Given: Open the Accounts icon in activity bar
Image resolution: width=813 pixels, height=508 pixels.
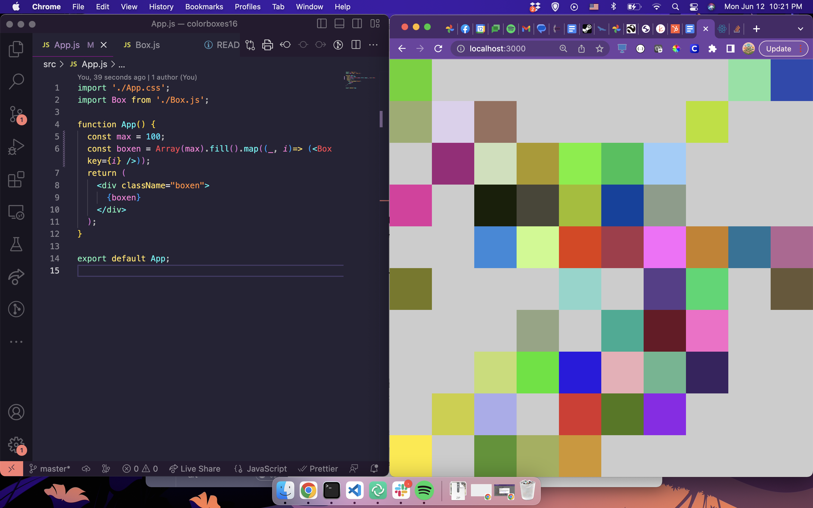Looking at the screenshot, I should coord(16,412).
